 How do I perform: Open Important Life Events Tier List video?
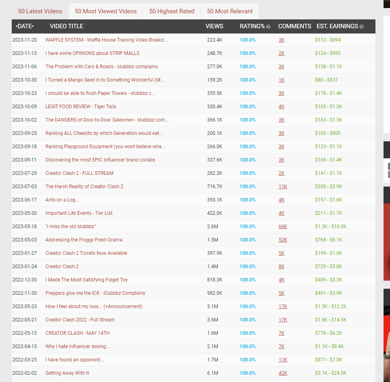[79, 213]
